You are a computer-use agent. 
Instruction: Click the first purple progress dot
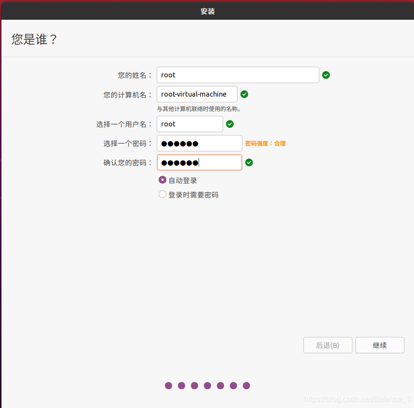point(168,385)
